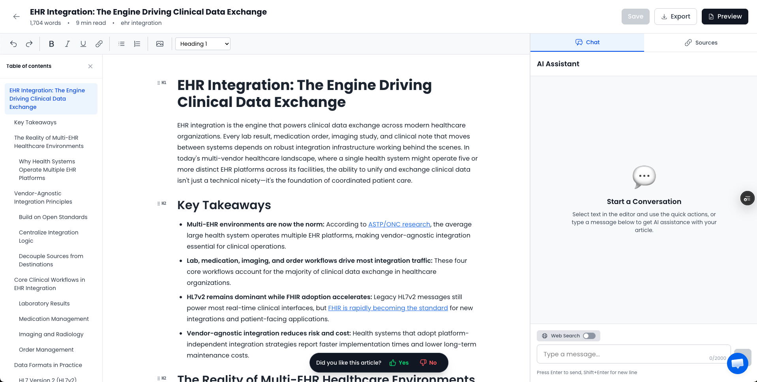
Task: Click the redo arrow icon
Action: click(29, 44)
